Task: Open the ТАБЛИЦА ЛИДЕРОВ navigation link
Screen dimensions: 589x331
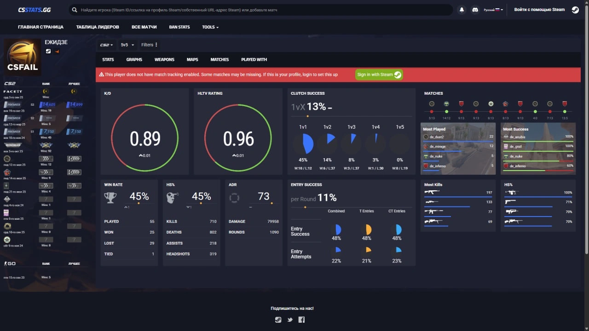Action: [x=98, y=27]
